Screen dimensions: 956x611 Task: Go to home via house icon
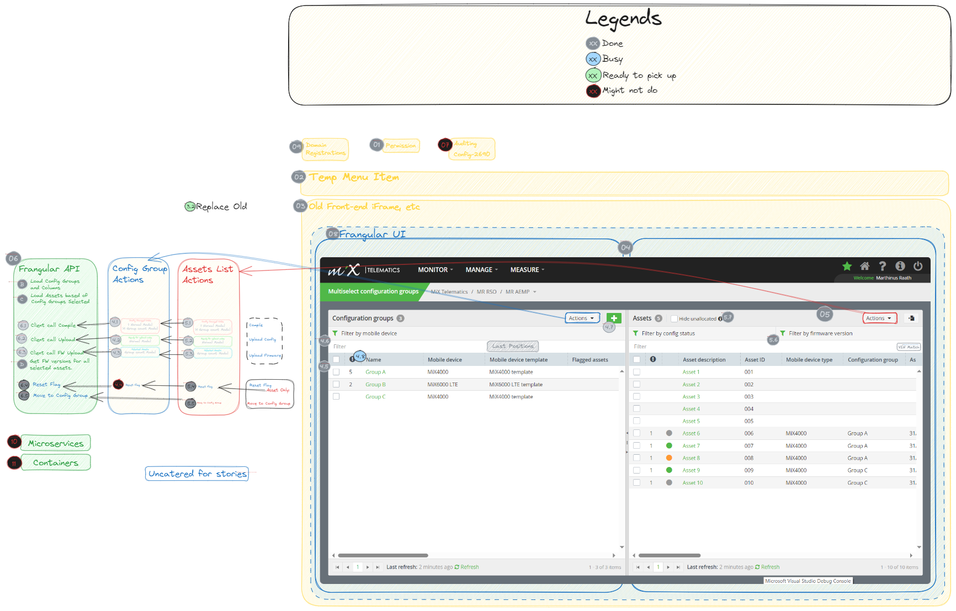(x=864, y=267)
